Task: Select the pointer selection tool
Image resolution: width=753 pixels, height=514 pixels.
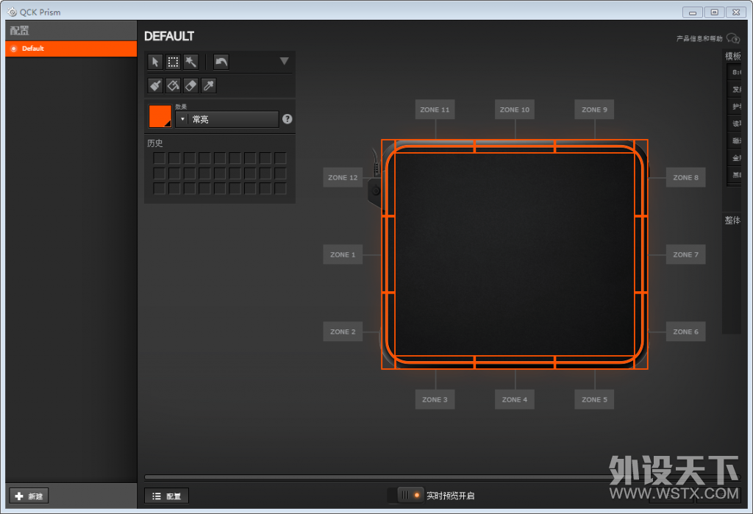Action: coord(155,62)
